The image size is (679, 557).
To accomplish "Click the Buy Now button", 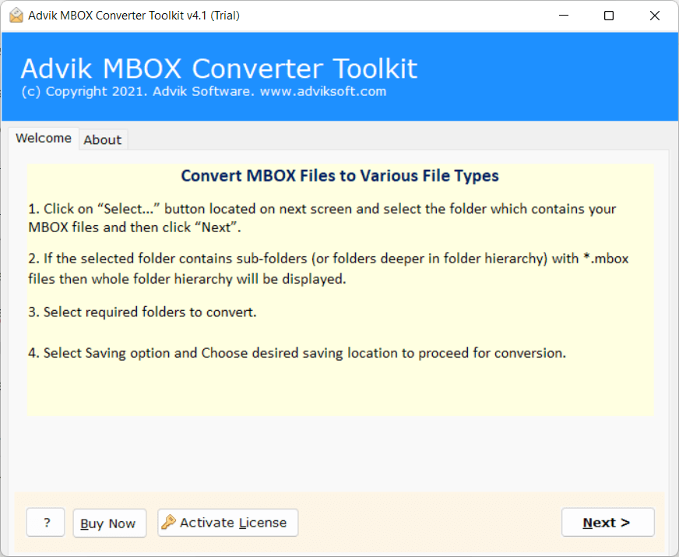I will click(x=109, y=524).
